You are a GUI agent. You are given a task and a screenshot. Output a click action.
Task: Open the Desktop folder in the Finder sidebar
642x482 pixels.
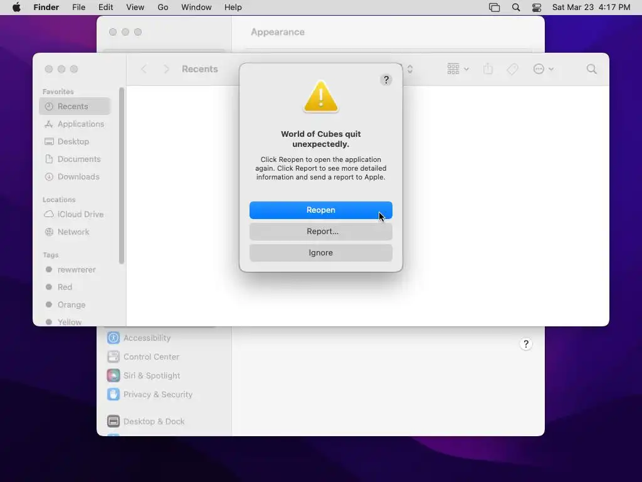pyautogui.click(x=75, y=141)
